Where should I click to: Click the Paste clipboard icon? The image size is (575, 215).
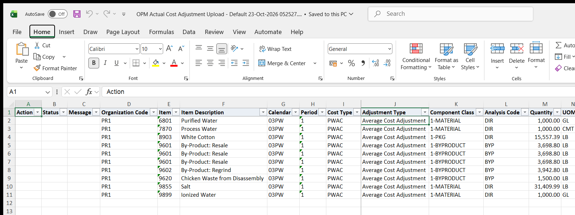[x=22, y=49]
